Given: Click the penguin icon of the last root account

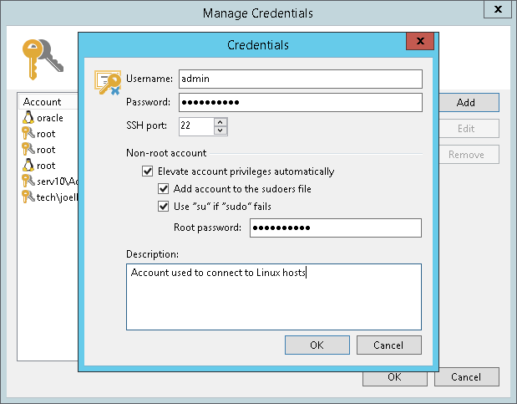Looking at the screenshot, I should [28, 166].
